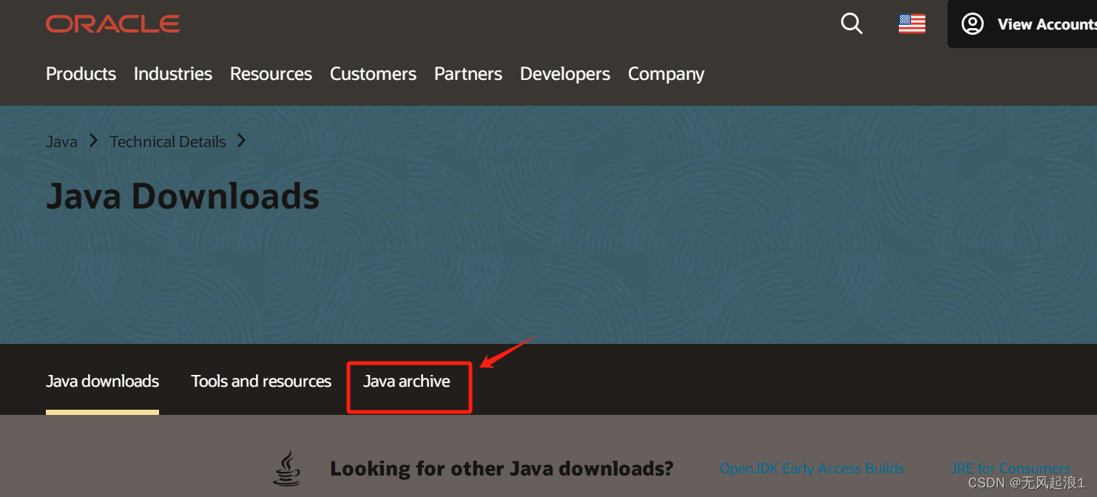The width and height of the screenshot is (1097, 497).
Task: Expand the Resources navigation menu
Action: 271,74
